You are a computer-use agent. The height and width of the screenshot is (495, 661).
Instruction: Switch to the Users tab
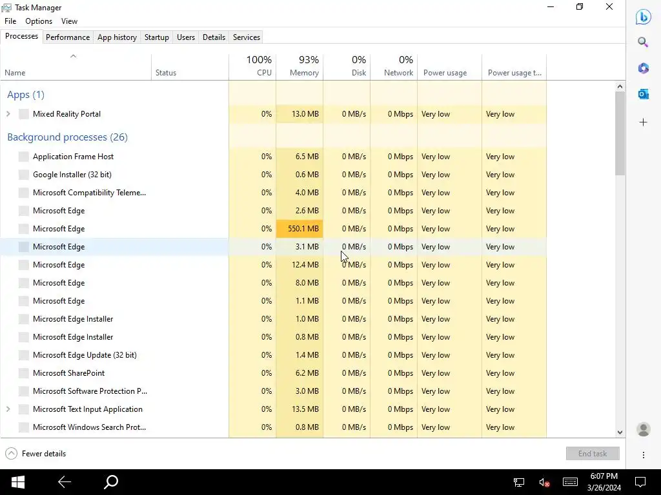186,37
